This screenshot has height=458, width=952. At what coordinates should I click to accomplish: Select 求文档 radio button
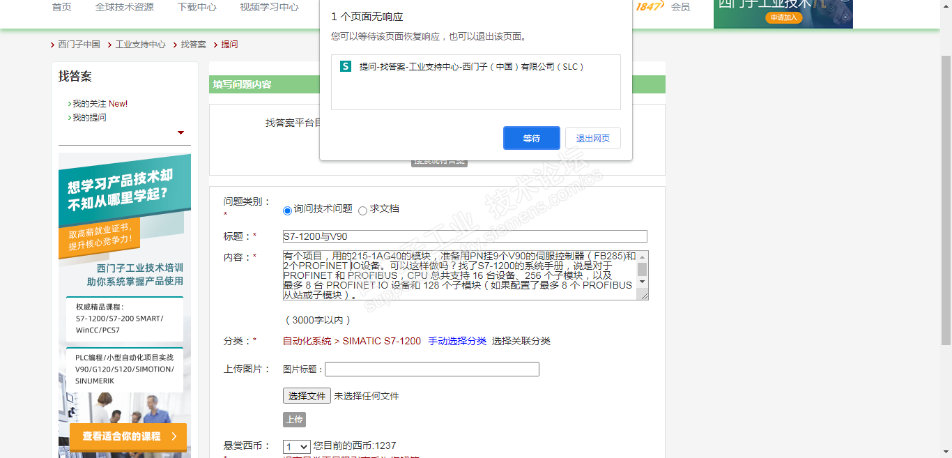[x=362, y=211]
